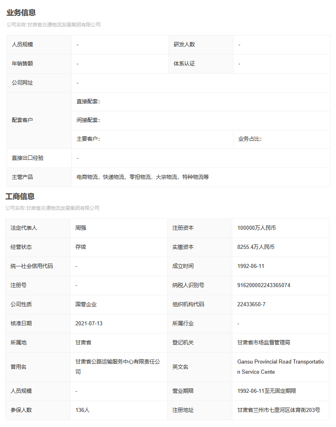
Task: Click the '注册号' label cell
Action: [38, 285]
